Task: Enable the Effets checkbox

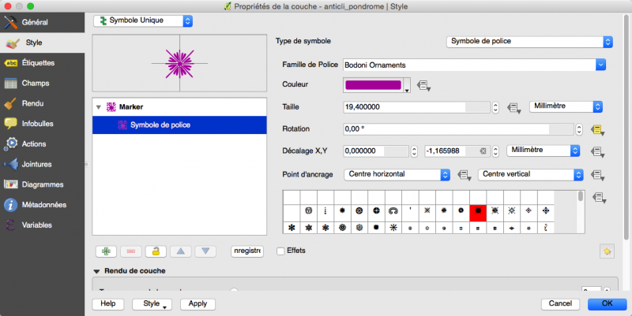Action: coord(281,251)
